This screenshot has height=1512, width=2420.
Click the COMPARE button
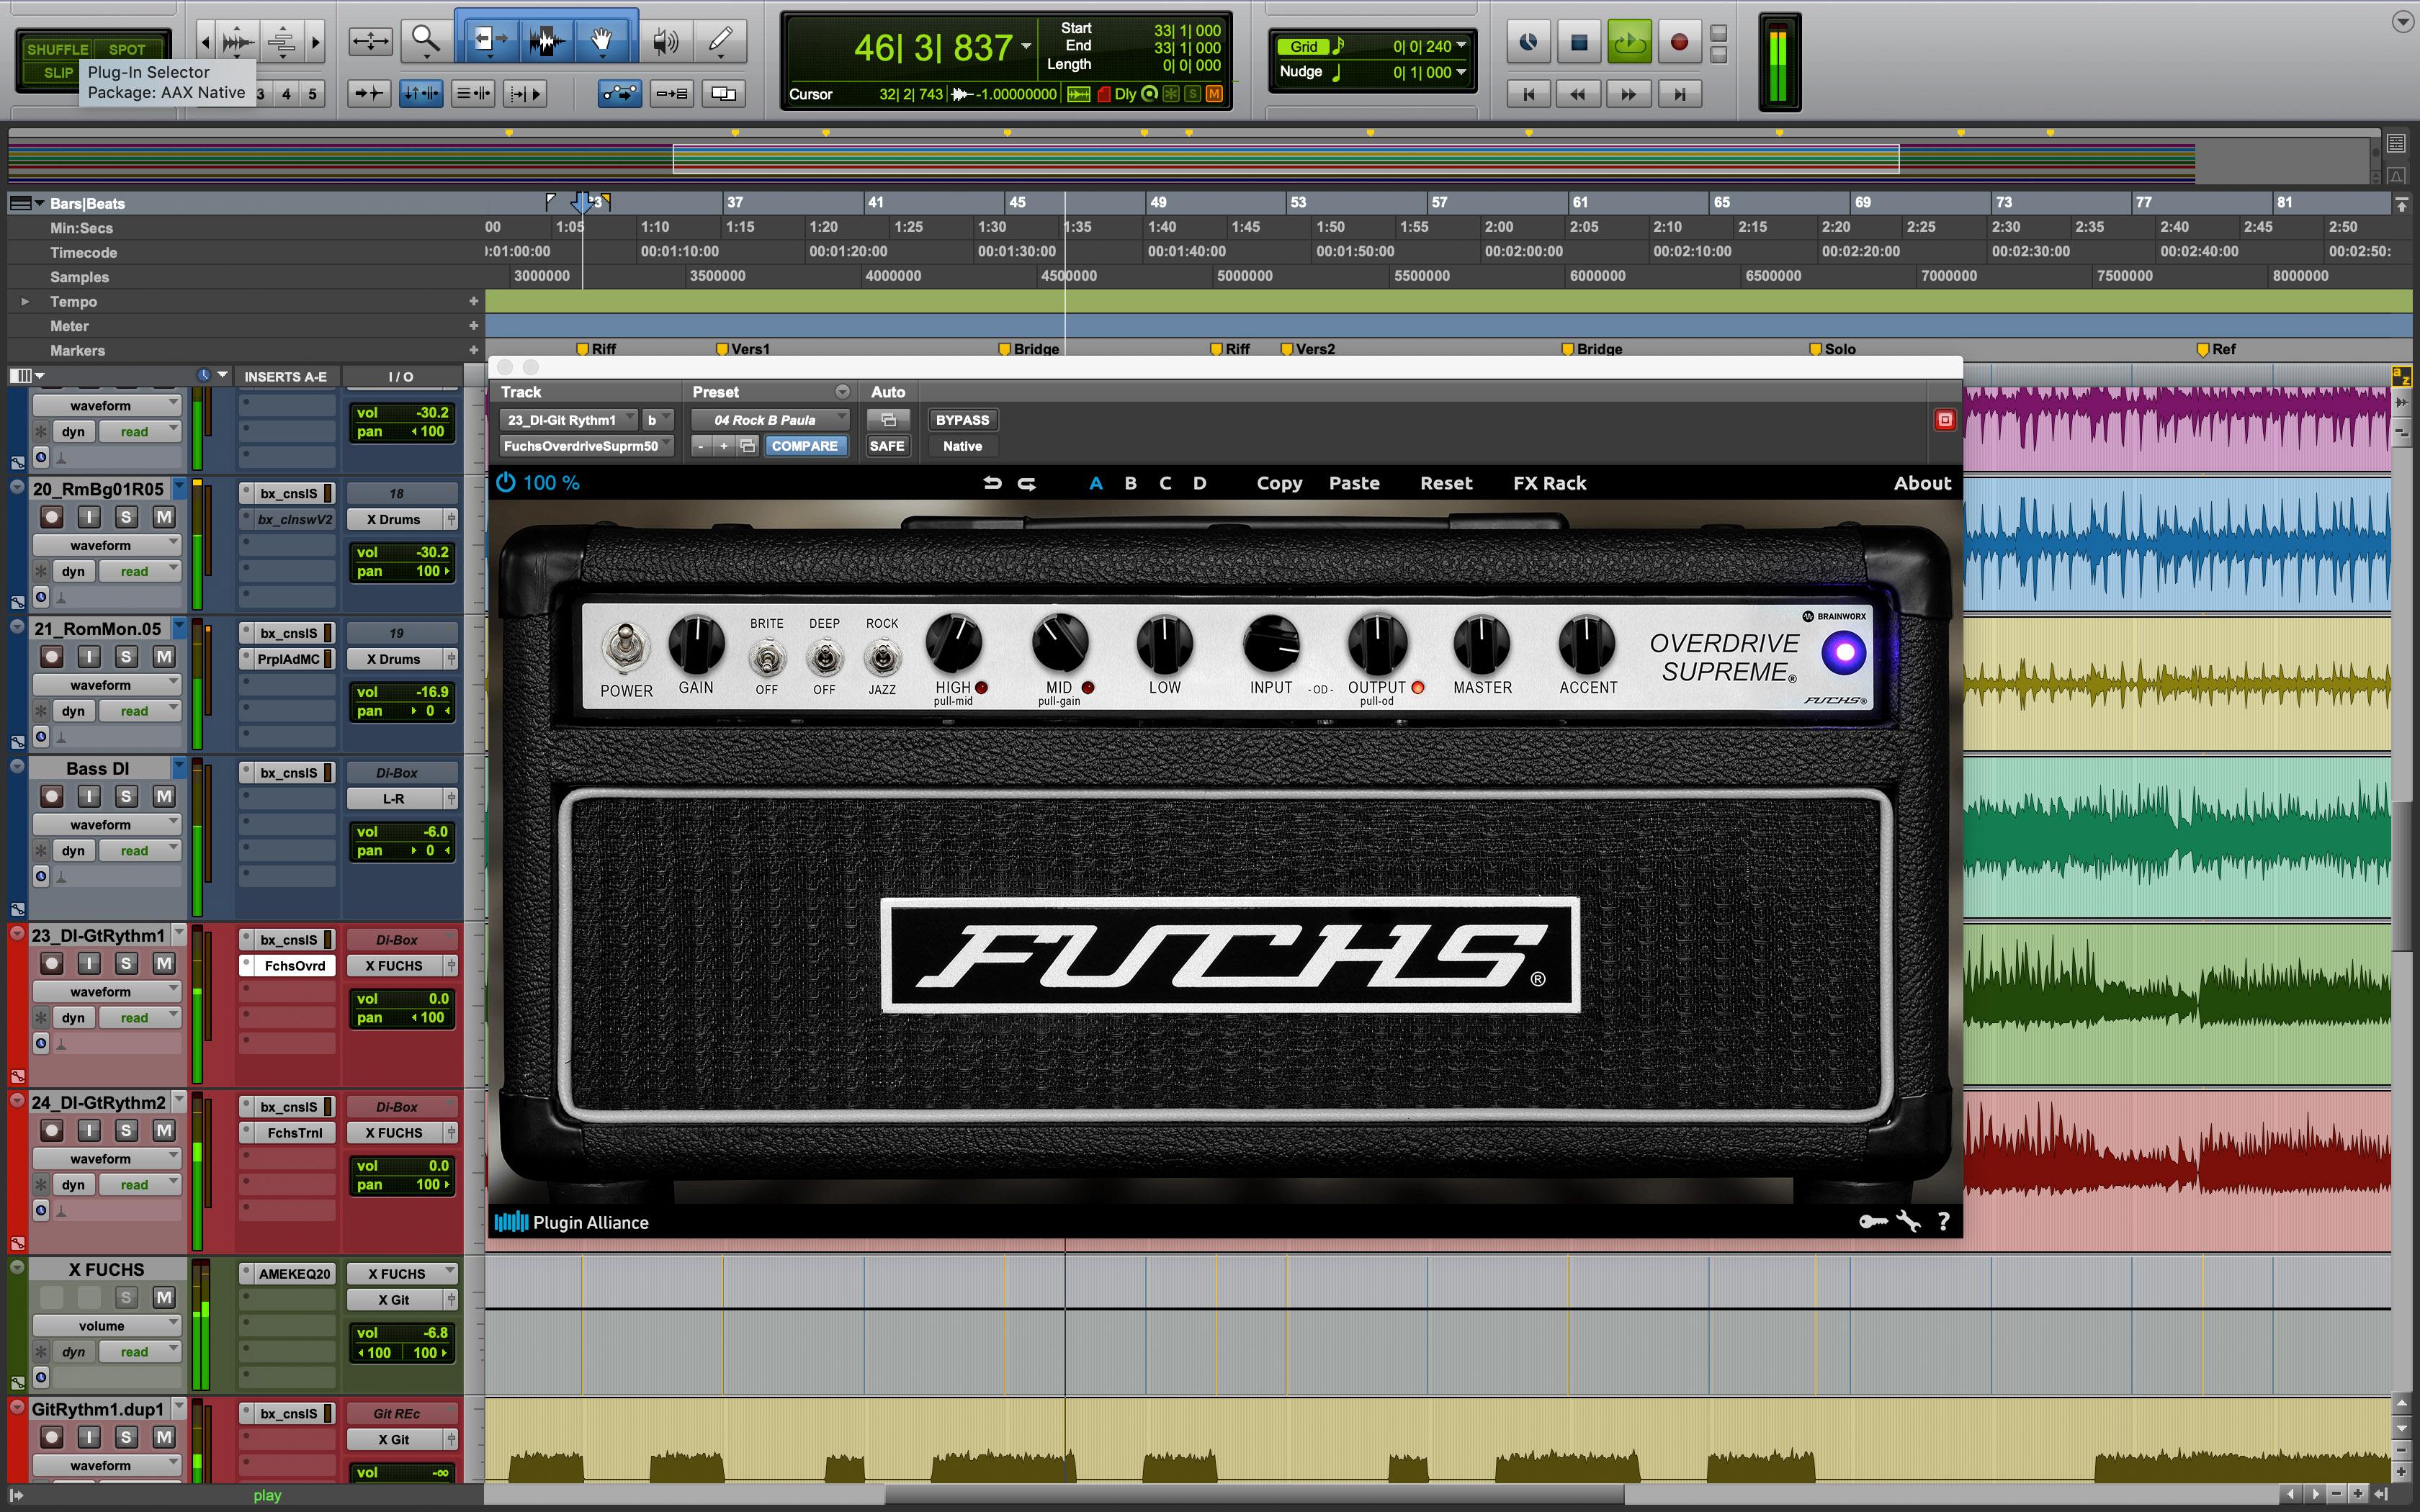(x=804, y=446)
